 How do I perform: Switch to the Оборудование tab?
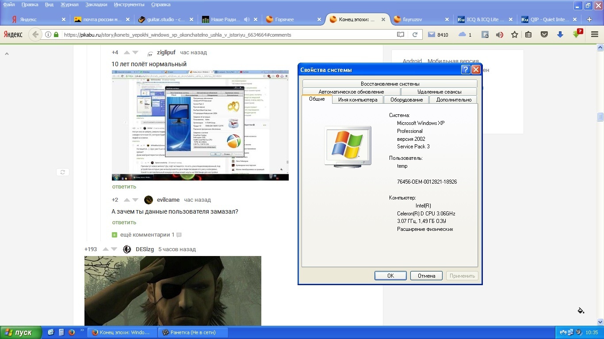coord(406,100)
